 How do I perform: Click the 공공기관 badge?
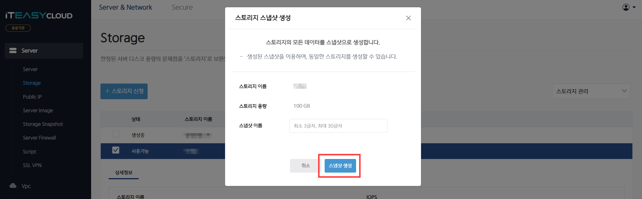18,28
